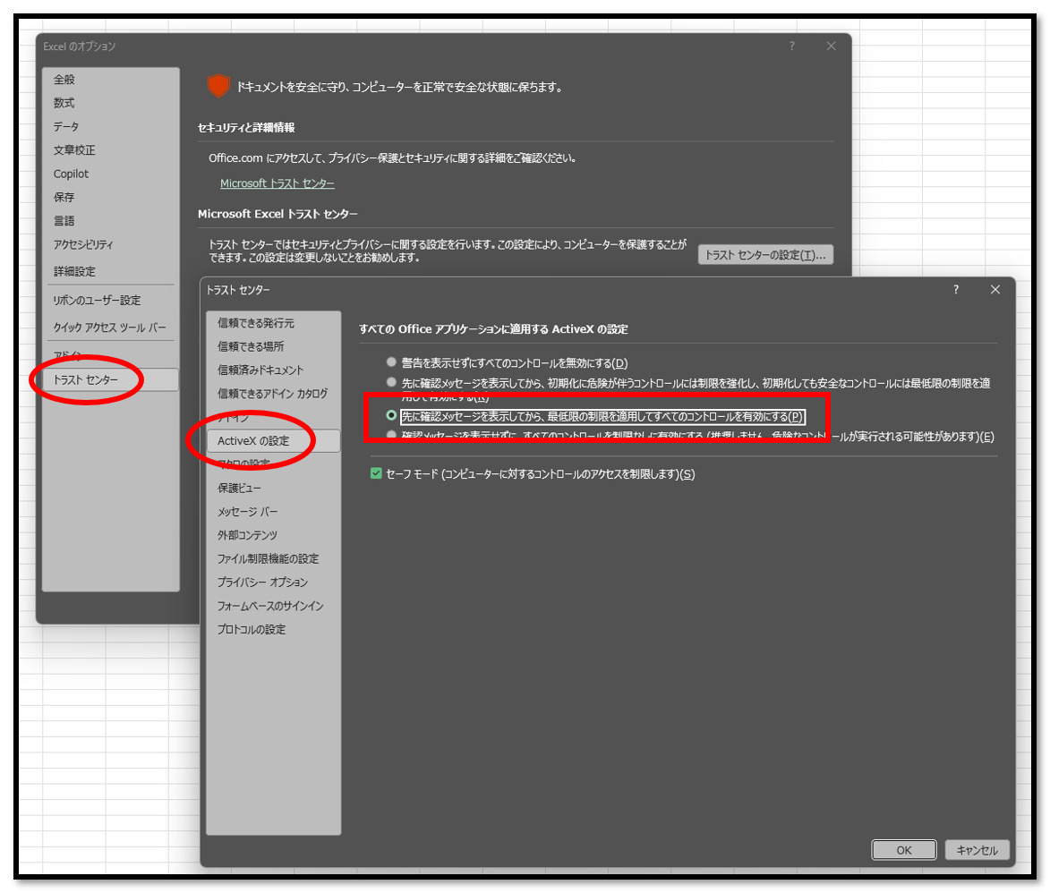Open フォームベースのサインイン section
The height and width of the screenshot is (893, 1050).
270,606
